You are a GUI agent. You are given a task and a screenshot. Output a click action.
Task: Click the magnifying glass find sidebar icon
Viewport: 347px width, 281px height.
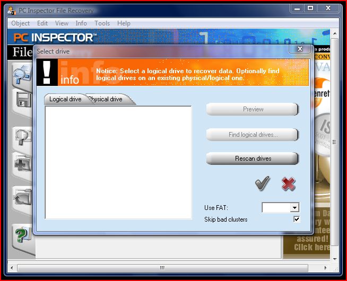23,137
